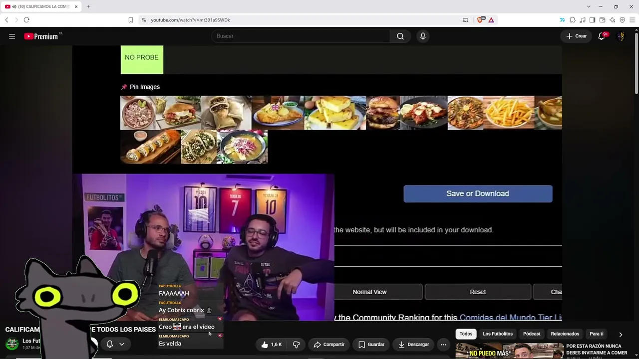Image resolution: width=639 pixels, height=359 pixels.
Task: Toggle the browser sidebar panel
Action: tap(592, 20)
